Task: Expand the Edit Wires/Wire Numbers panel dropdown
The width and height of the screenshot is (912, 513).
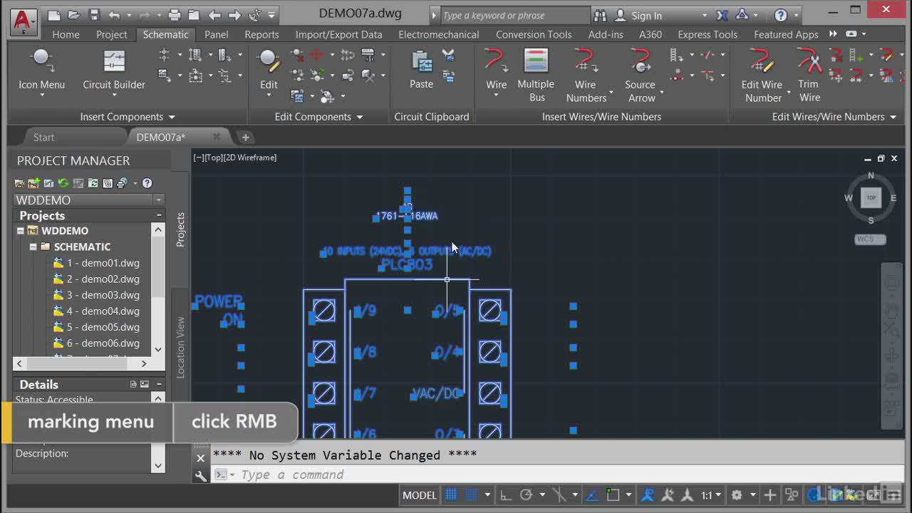Action: (893, 117)
